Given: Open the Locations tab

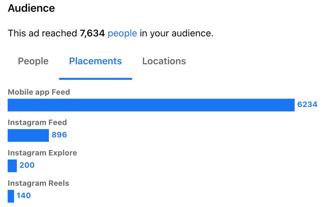Looking at the screenshot, I should pyautogui.click(x=164, y=61).
